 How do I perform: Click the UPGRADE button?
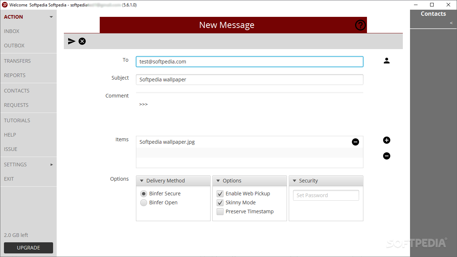28,248
